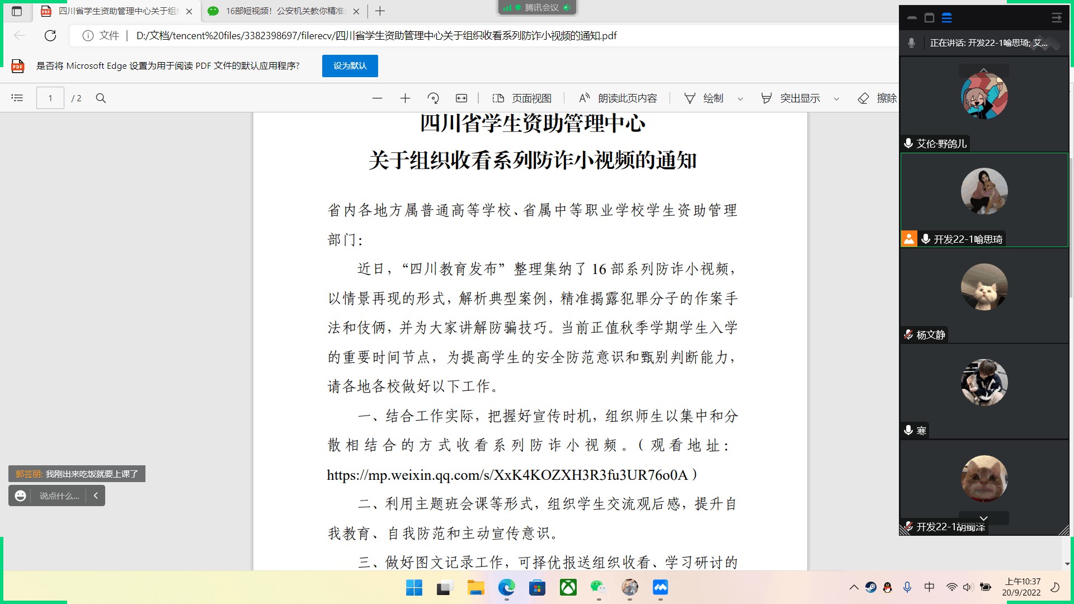Collapse the chat input bar arrow
1074x604 pixels.
pos(96,496)
